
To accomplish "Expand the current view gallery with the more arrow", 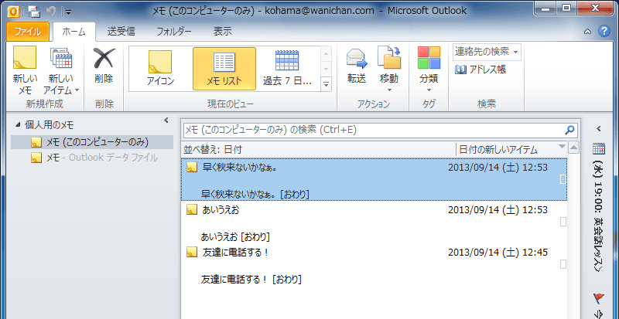I will pos(326,83).
